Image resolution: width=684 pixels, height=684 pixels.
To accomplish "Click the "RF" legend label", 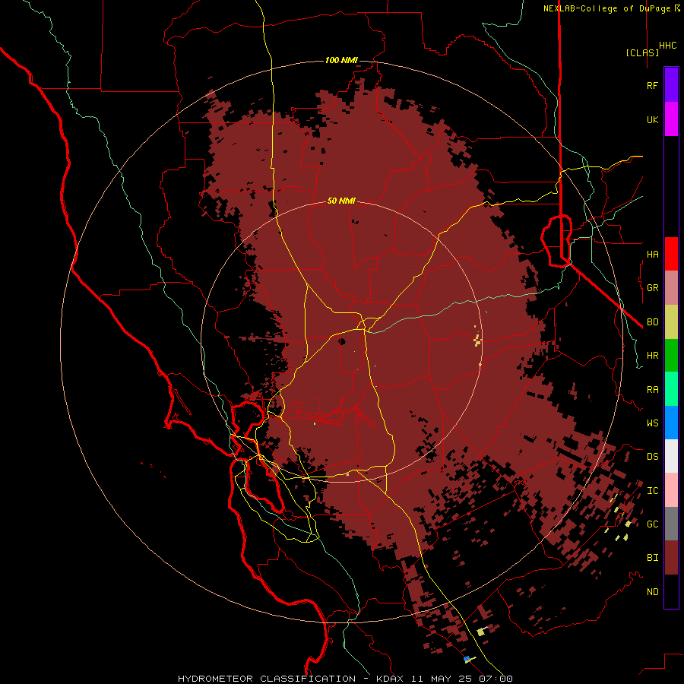I will point(653,85).
